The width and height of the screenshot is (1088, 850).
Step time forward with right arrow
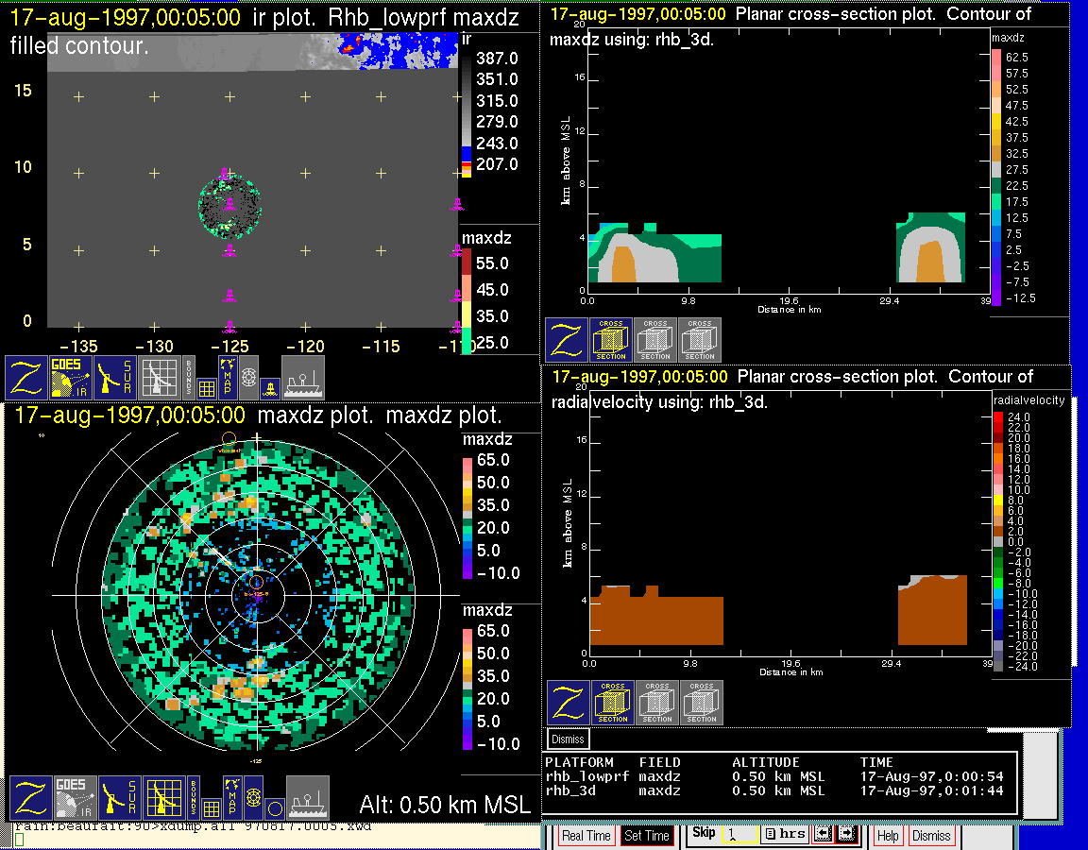pos(846,834)
